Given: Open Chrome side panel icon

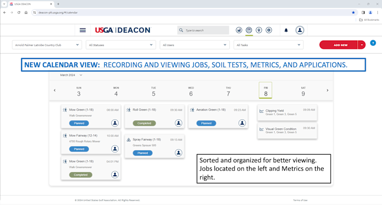Looking at the screenshot, I should point(363,12).
